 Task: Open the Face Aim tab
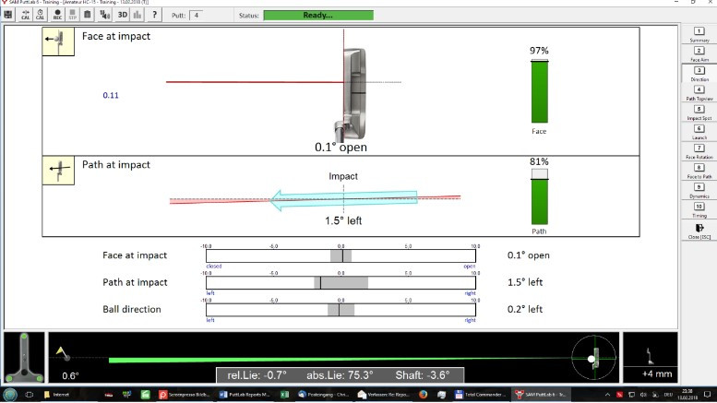(x=699, y=53)
